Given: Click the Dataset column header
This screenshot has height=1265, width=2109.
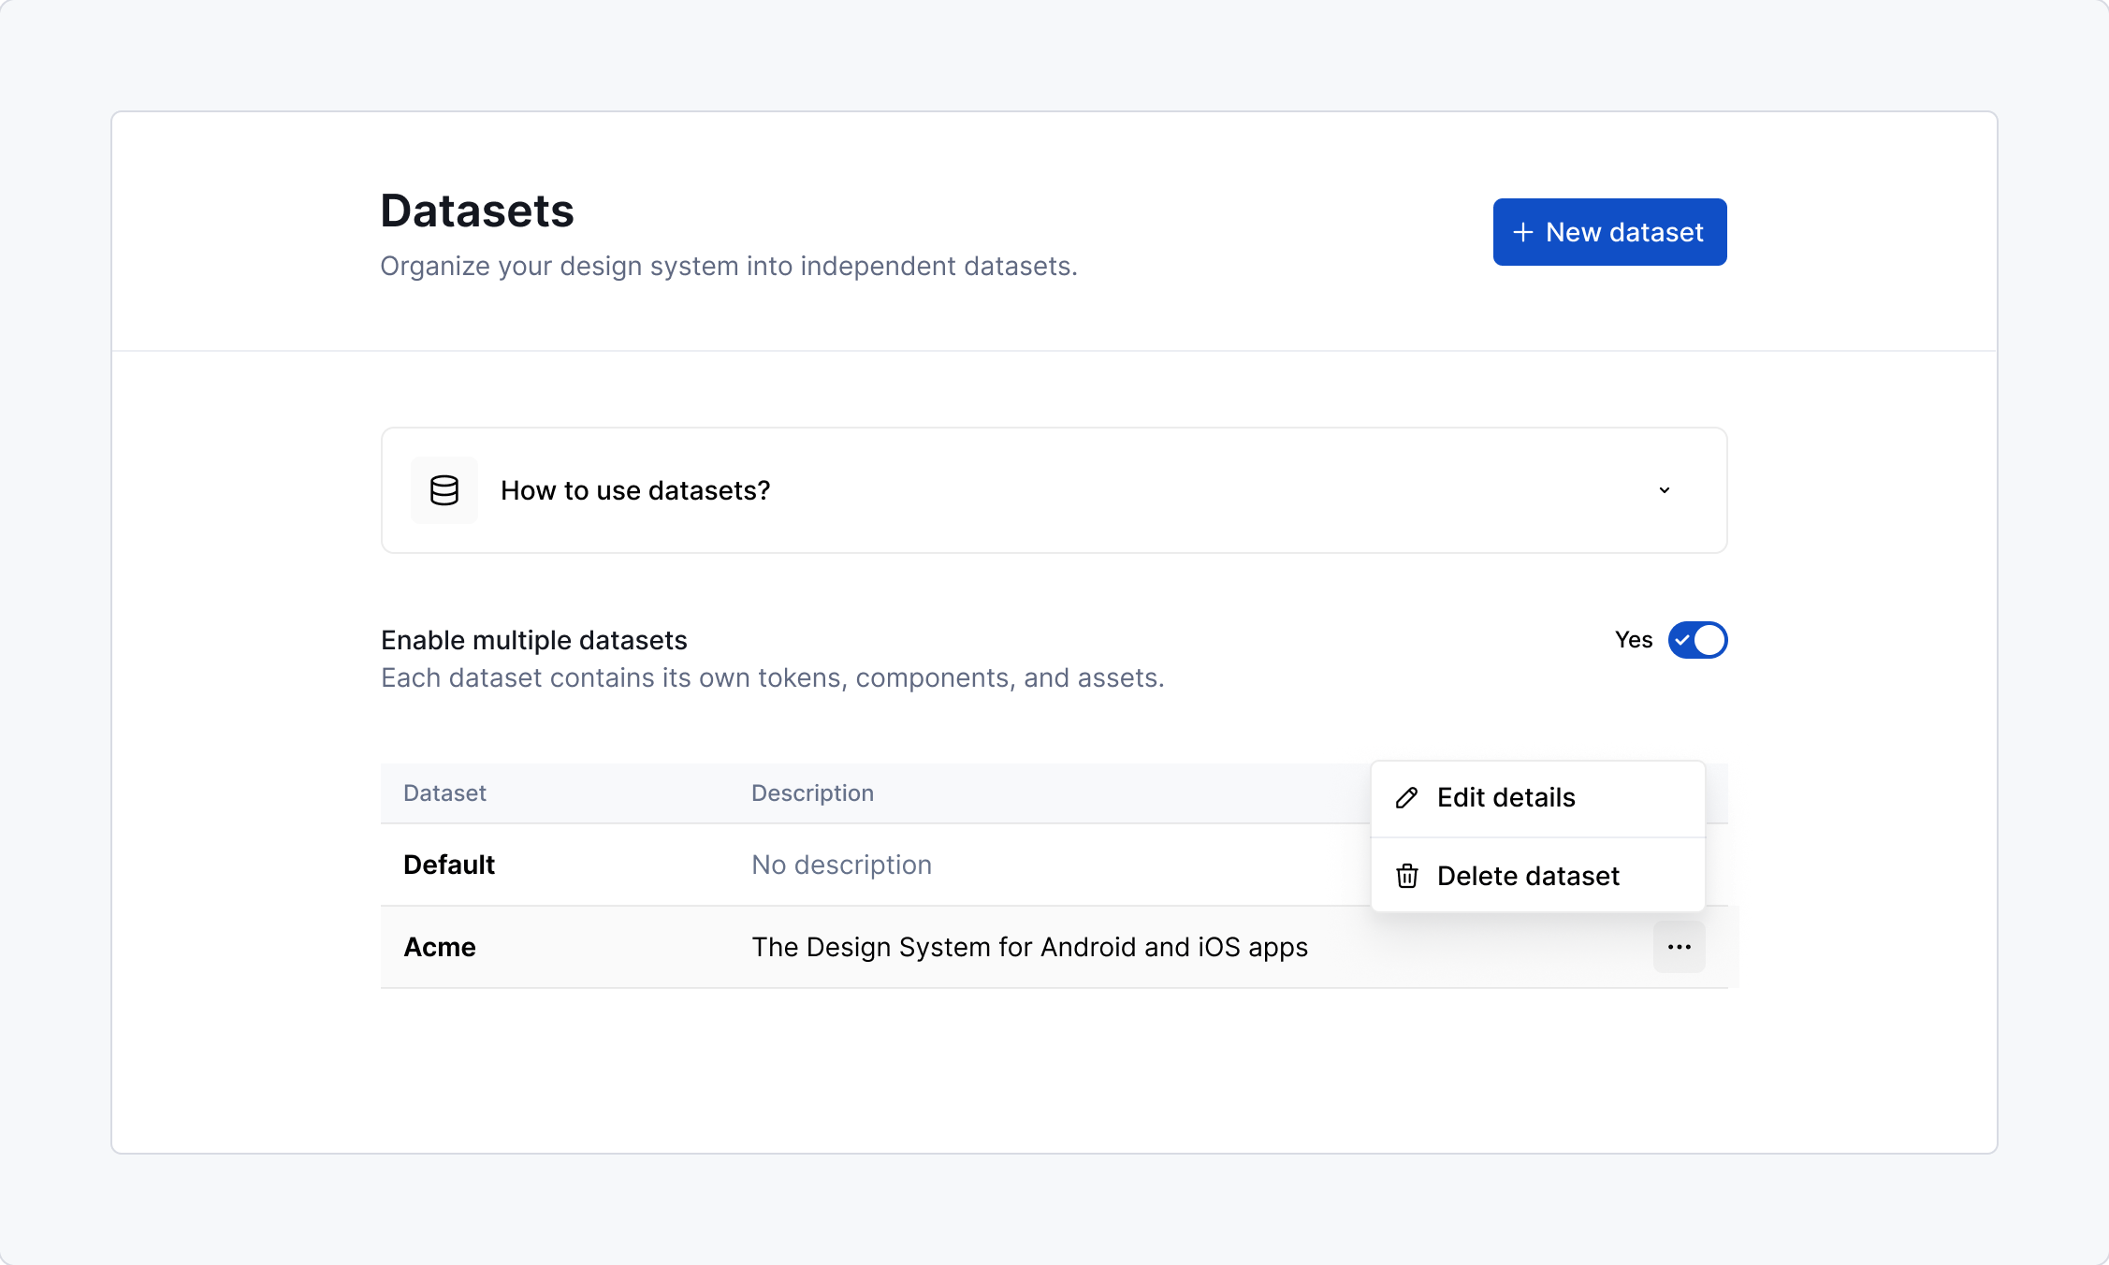Looking at the screenshot, I should tap(444, 792).
